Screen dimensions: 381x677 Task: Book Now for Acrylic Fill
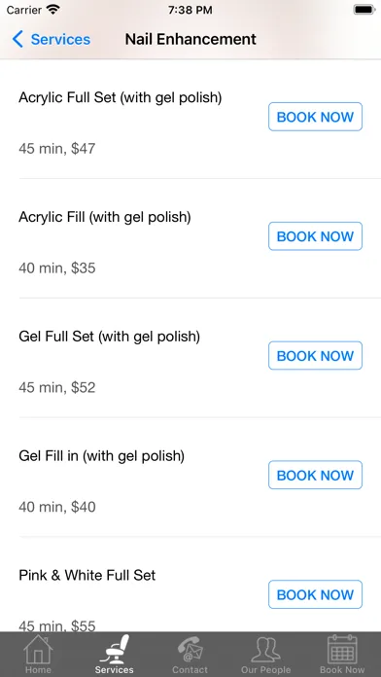[316, 236]
